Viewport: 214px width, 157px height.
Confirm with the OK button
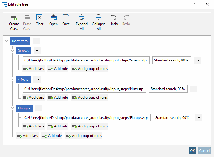[192, 151]
